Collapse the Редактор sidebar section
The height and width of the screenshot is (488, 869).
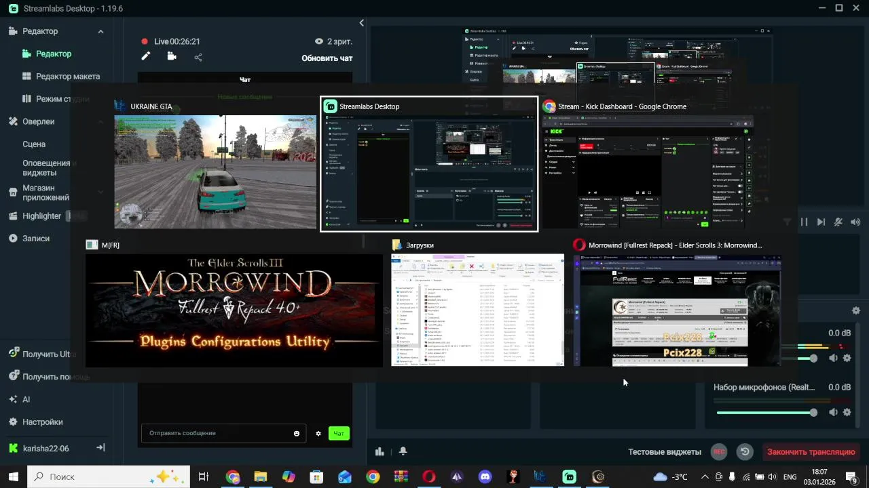point(100,31)
